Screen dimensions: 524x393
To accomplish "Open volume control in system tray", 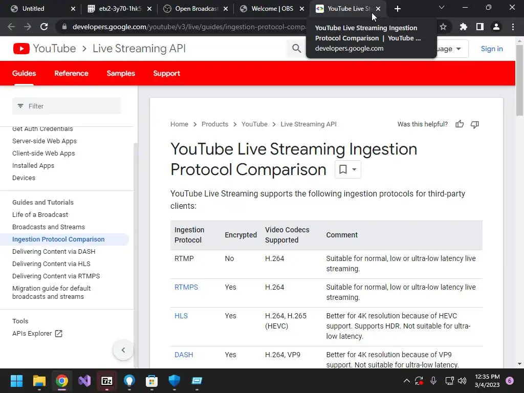I will click(462, 381).
